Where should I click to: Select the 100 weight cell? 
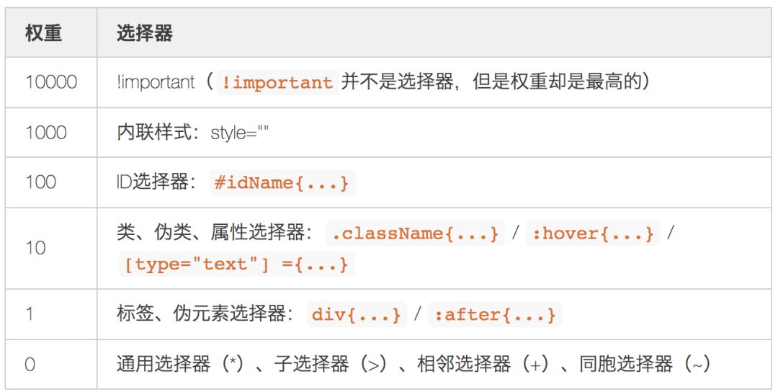[x=40, y=182]
